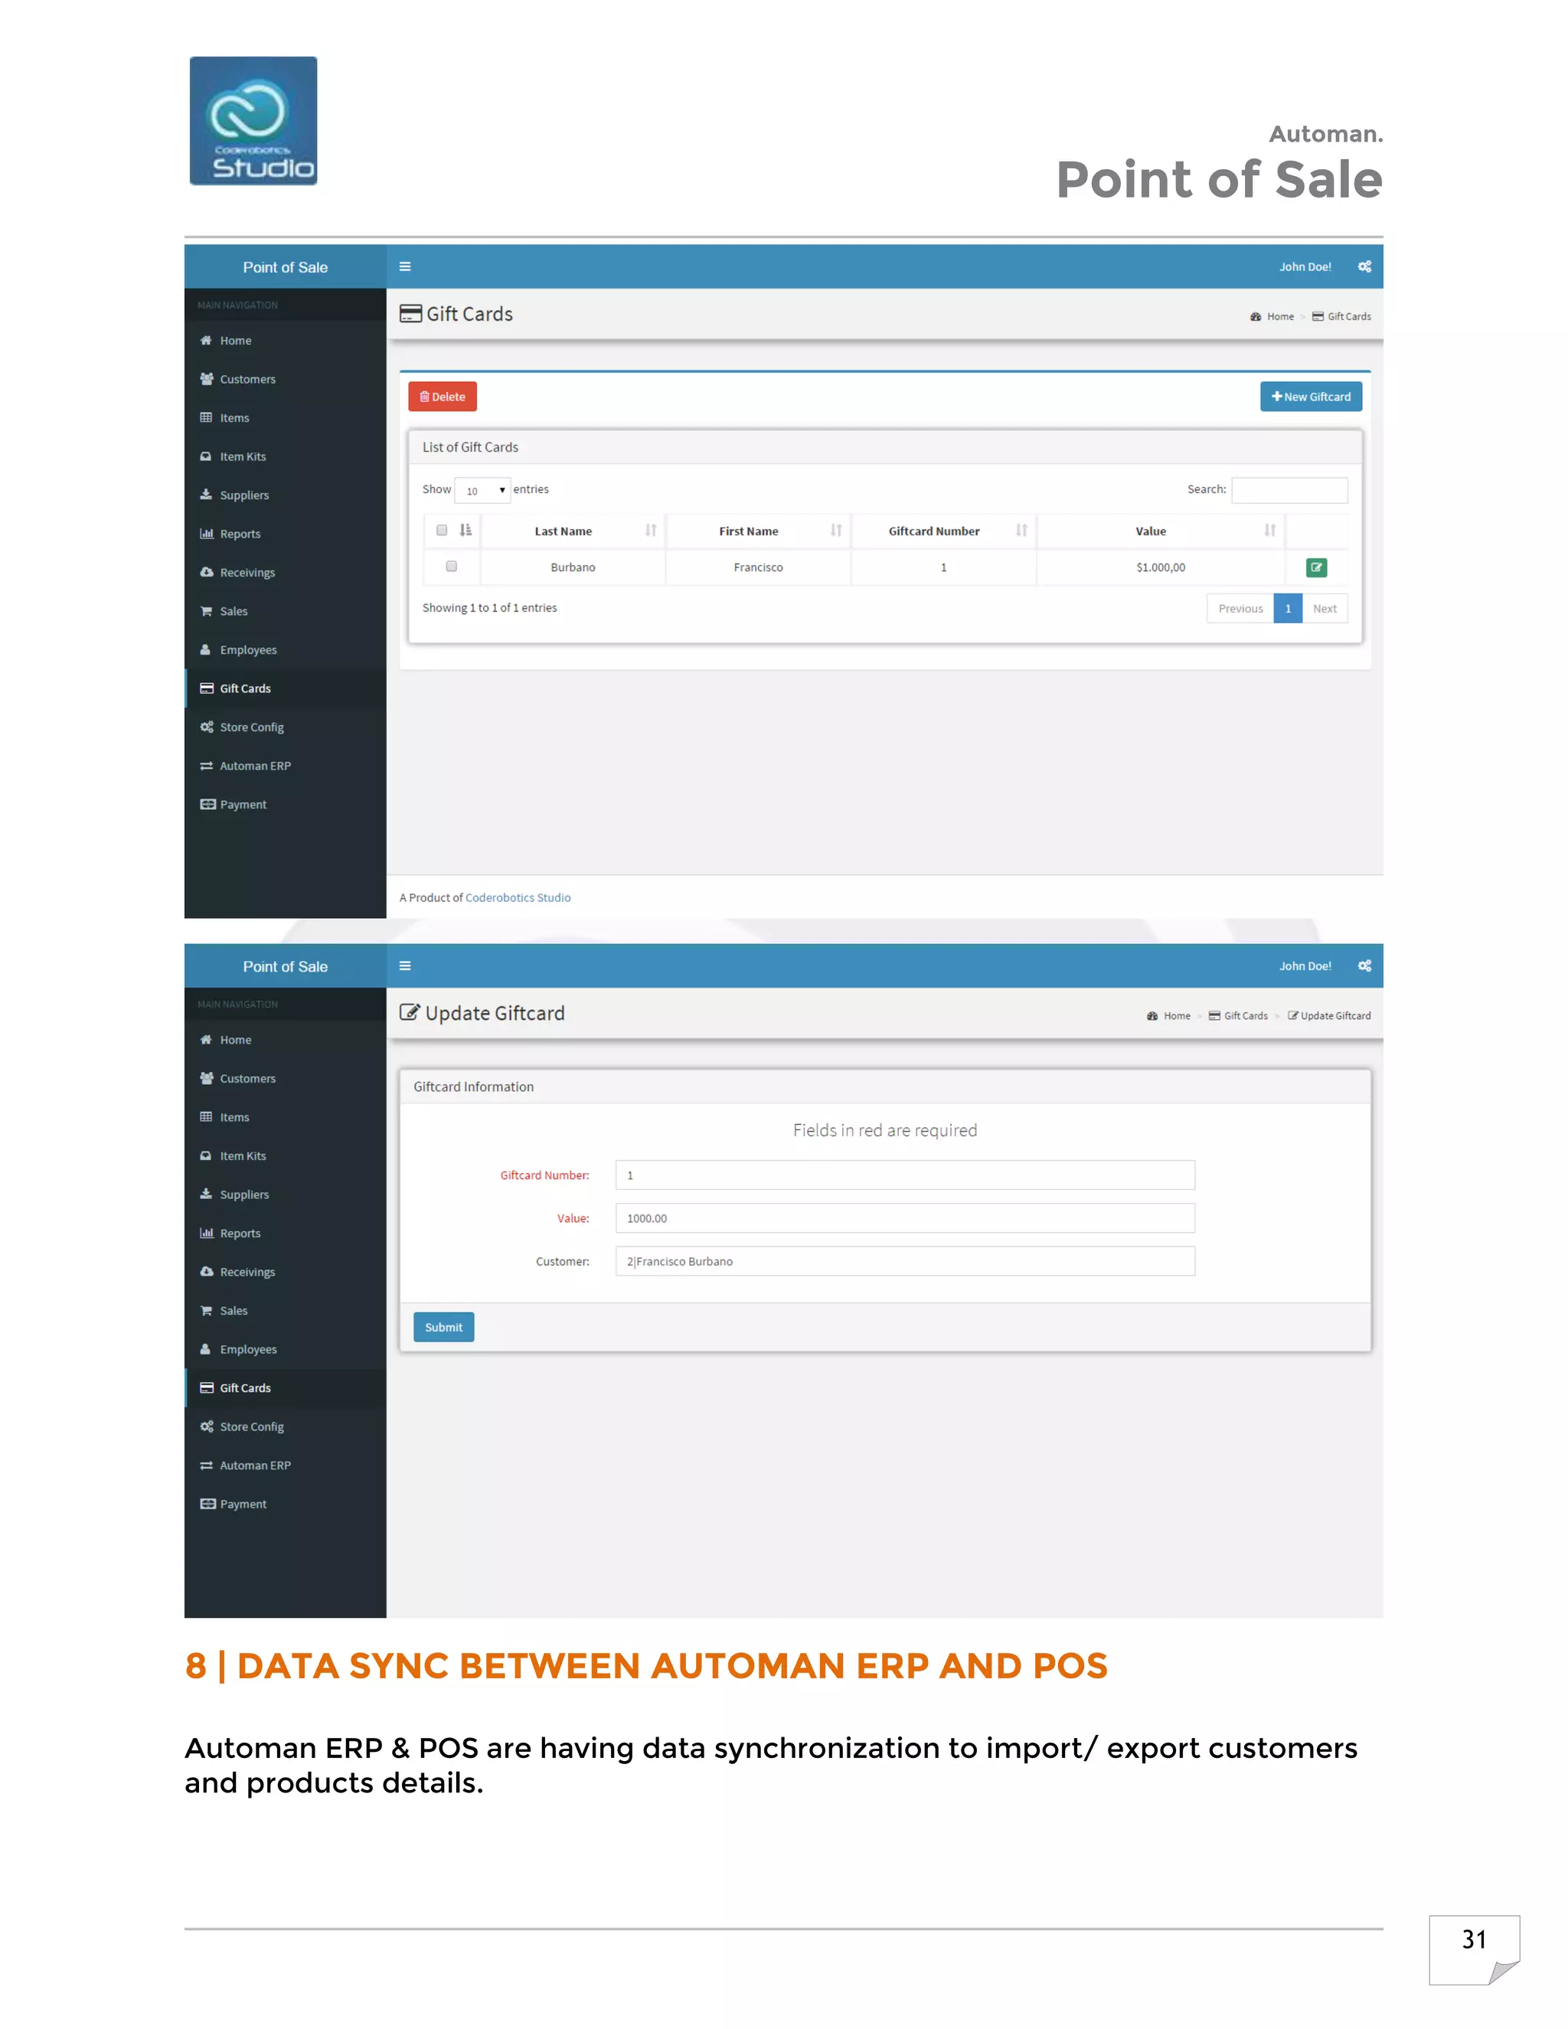Click John Doe! user name in upper header

1305,266
